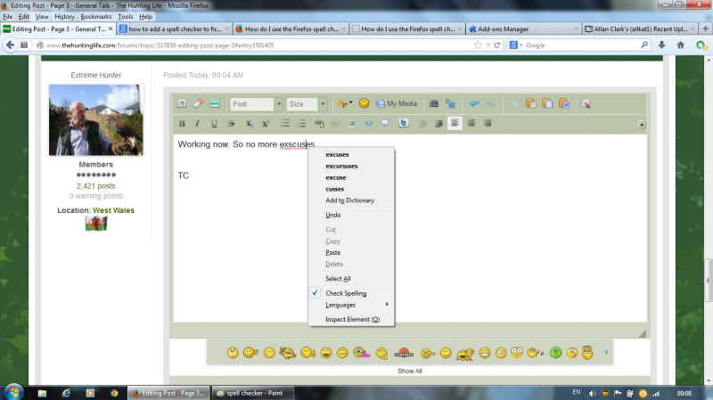This screenshot has height=400, width=713.
Task: Toggle the left-align button
Action: [x=455, y=123]
